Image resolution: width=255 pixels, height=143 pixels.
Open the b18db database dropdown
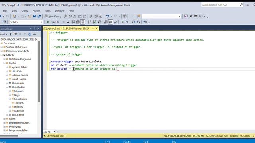[x=41, y=22]
